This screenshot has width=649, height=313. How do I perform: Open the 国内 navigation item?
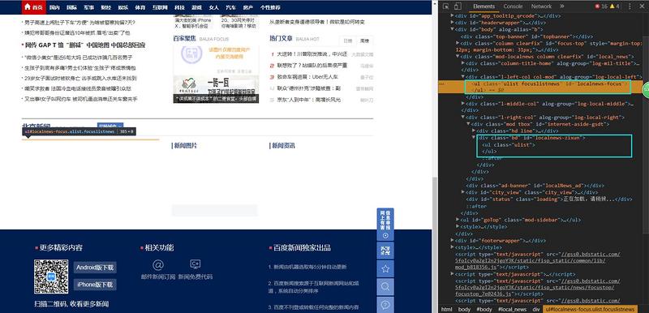[54, 7]
